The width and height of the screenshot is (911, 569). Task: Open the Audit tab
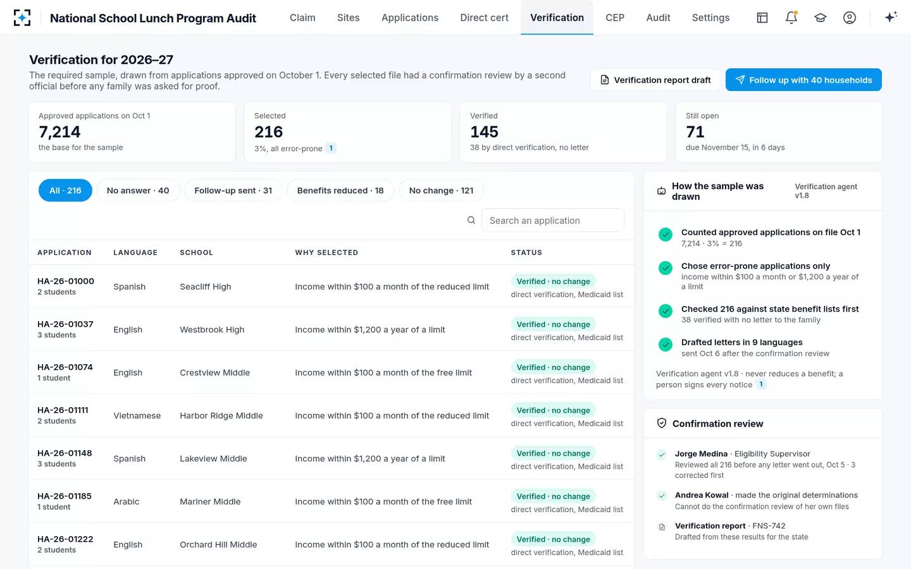pos(658,18)
